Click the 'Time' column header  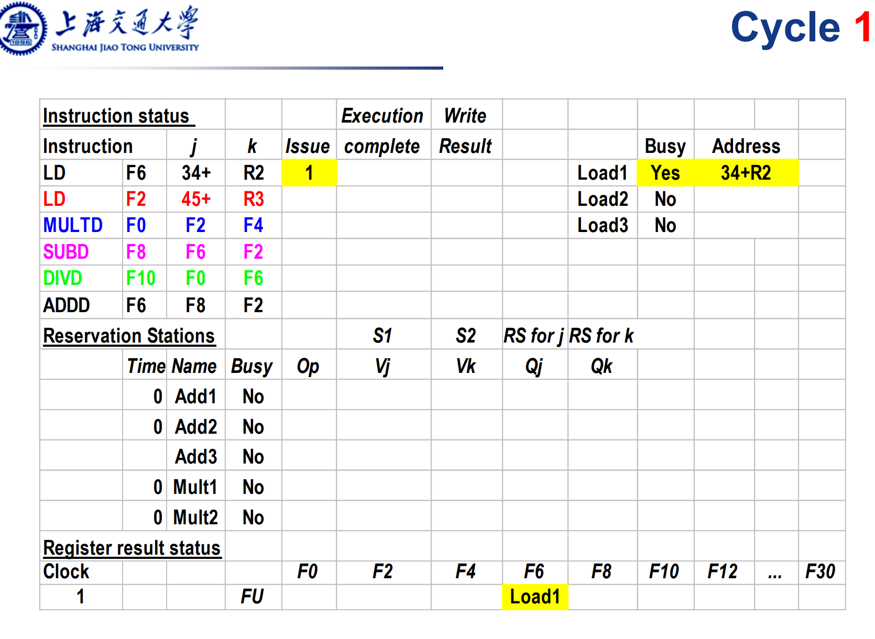click(x=146, y=366)
